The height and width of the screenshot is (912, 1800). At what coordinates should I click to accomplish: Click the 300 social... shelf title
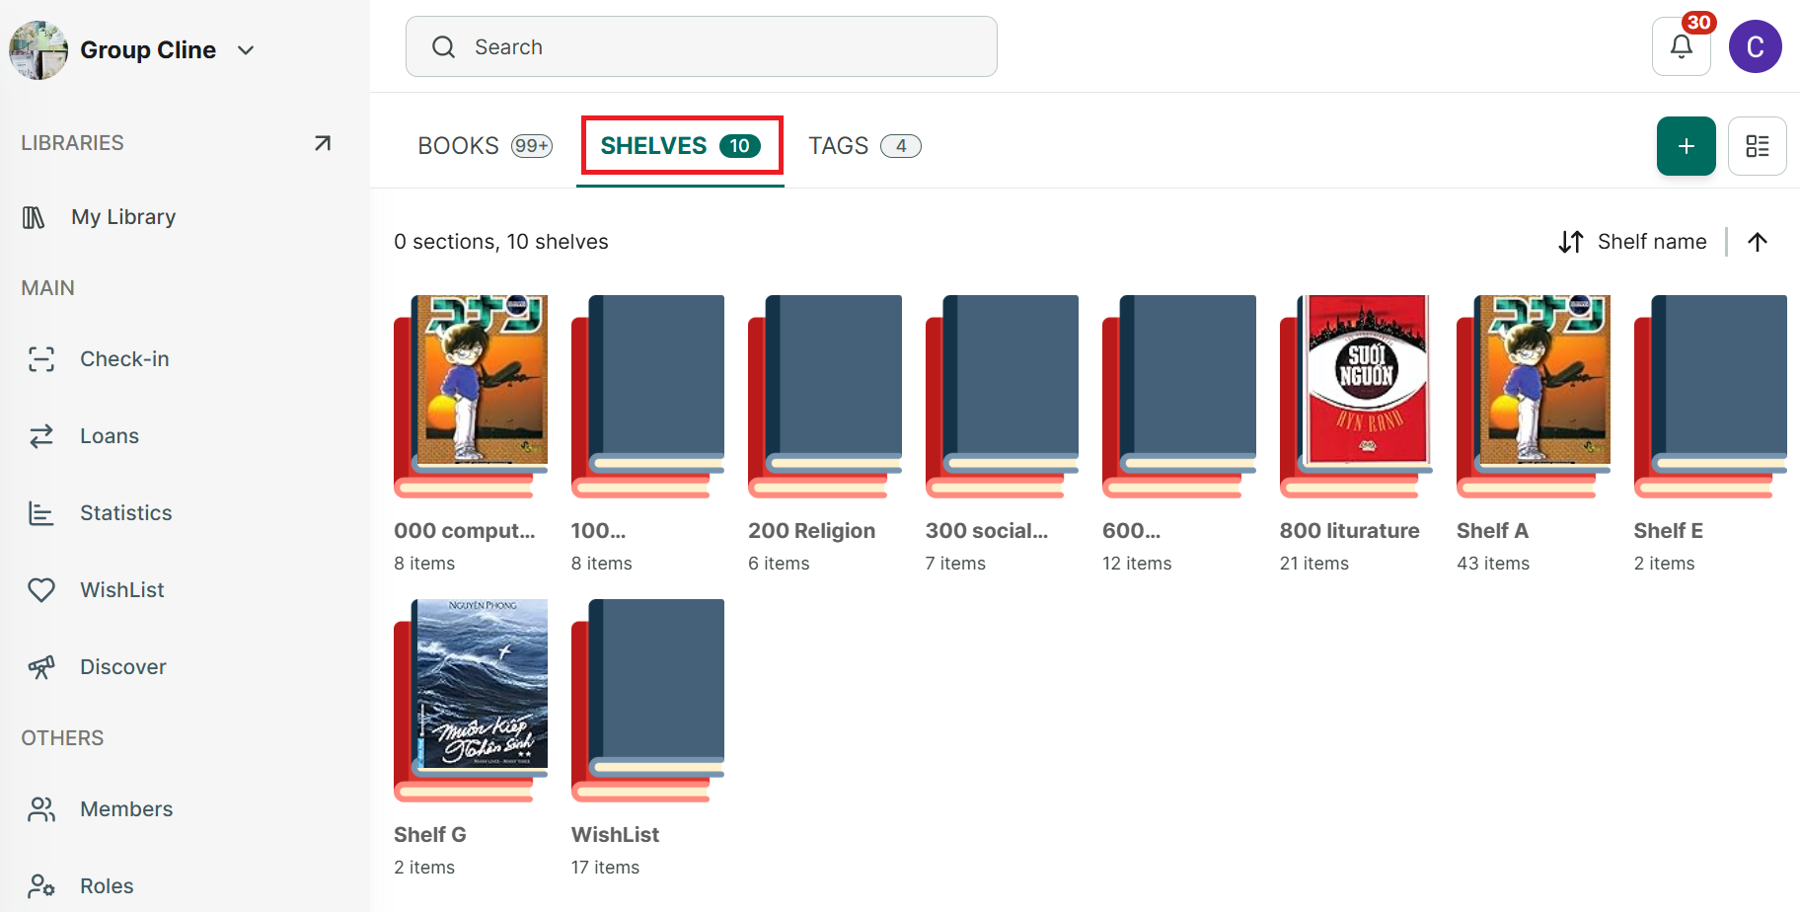[987, 531]
